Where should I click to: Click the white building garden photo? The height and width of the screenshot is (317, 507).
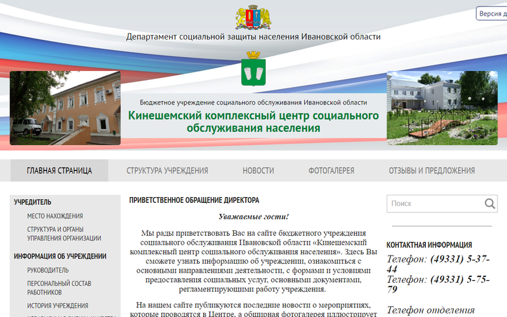coord(442,108)
